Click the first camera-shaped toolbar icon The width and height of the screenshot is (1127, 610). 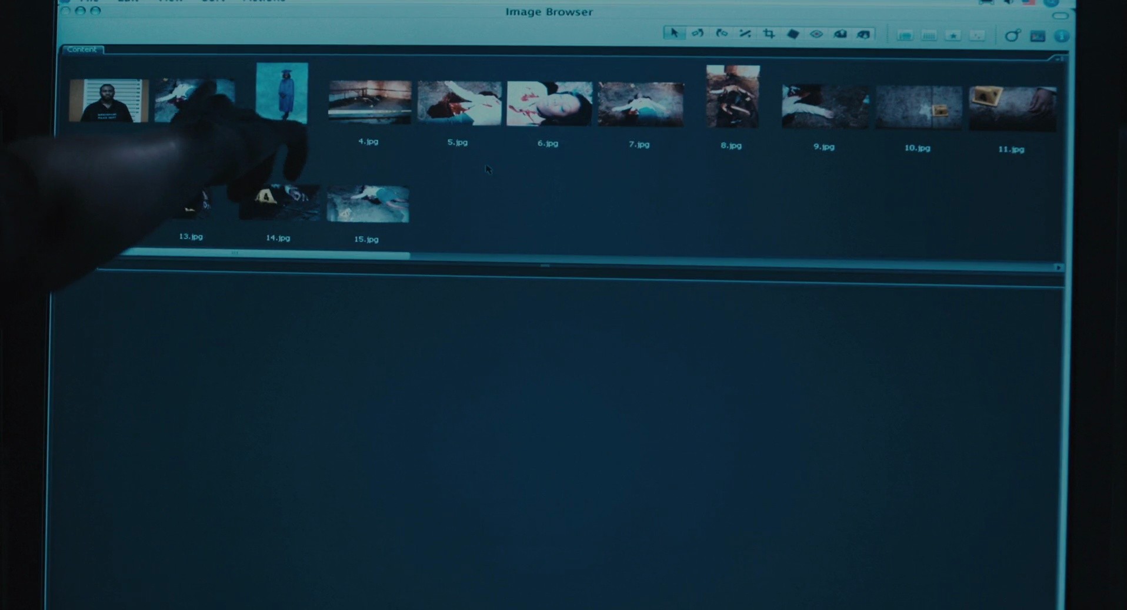pyautogui.click(x=840, y=35)
